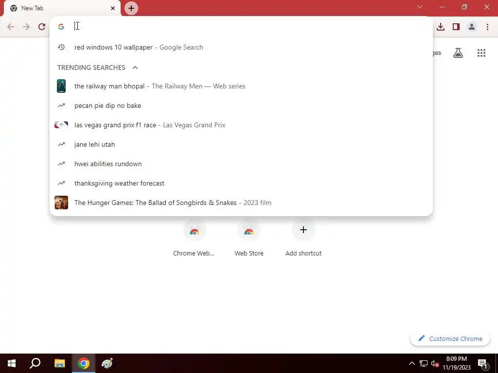Click trending arrow icon beside pecan pie dip

[x=61, y=105]
